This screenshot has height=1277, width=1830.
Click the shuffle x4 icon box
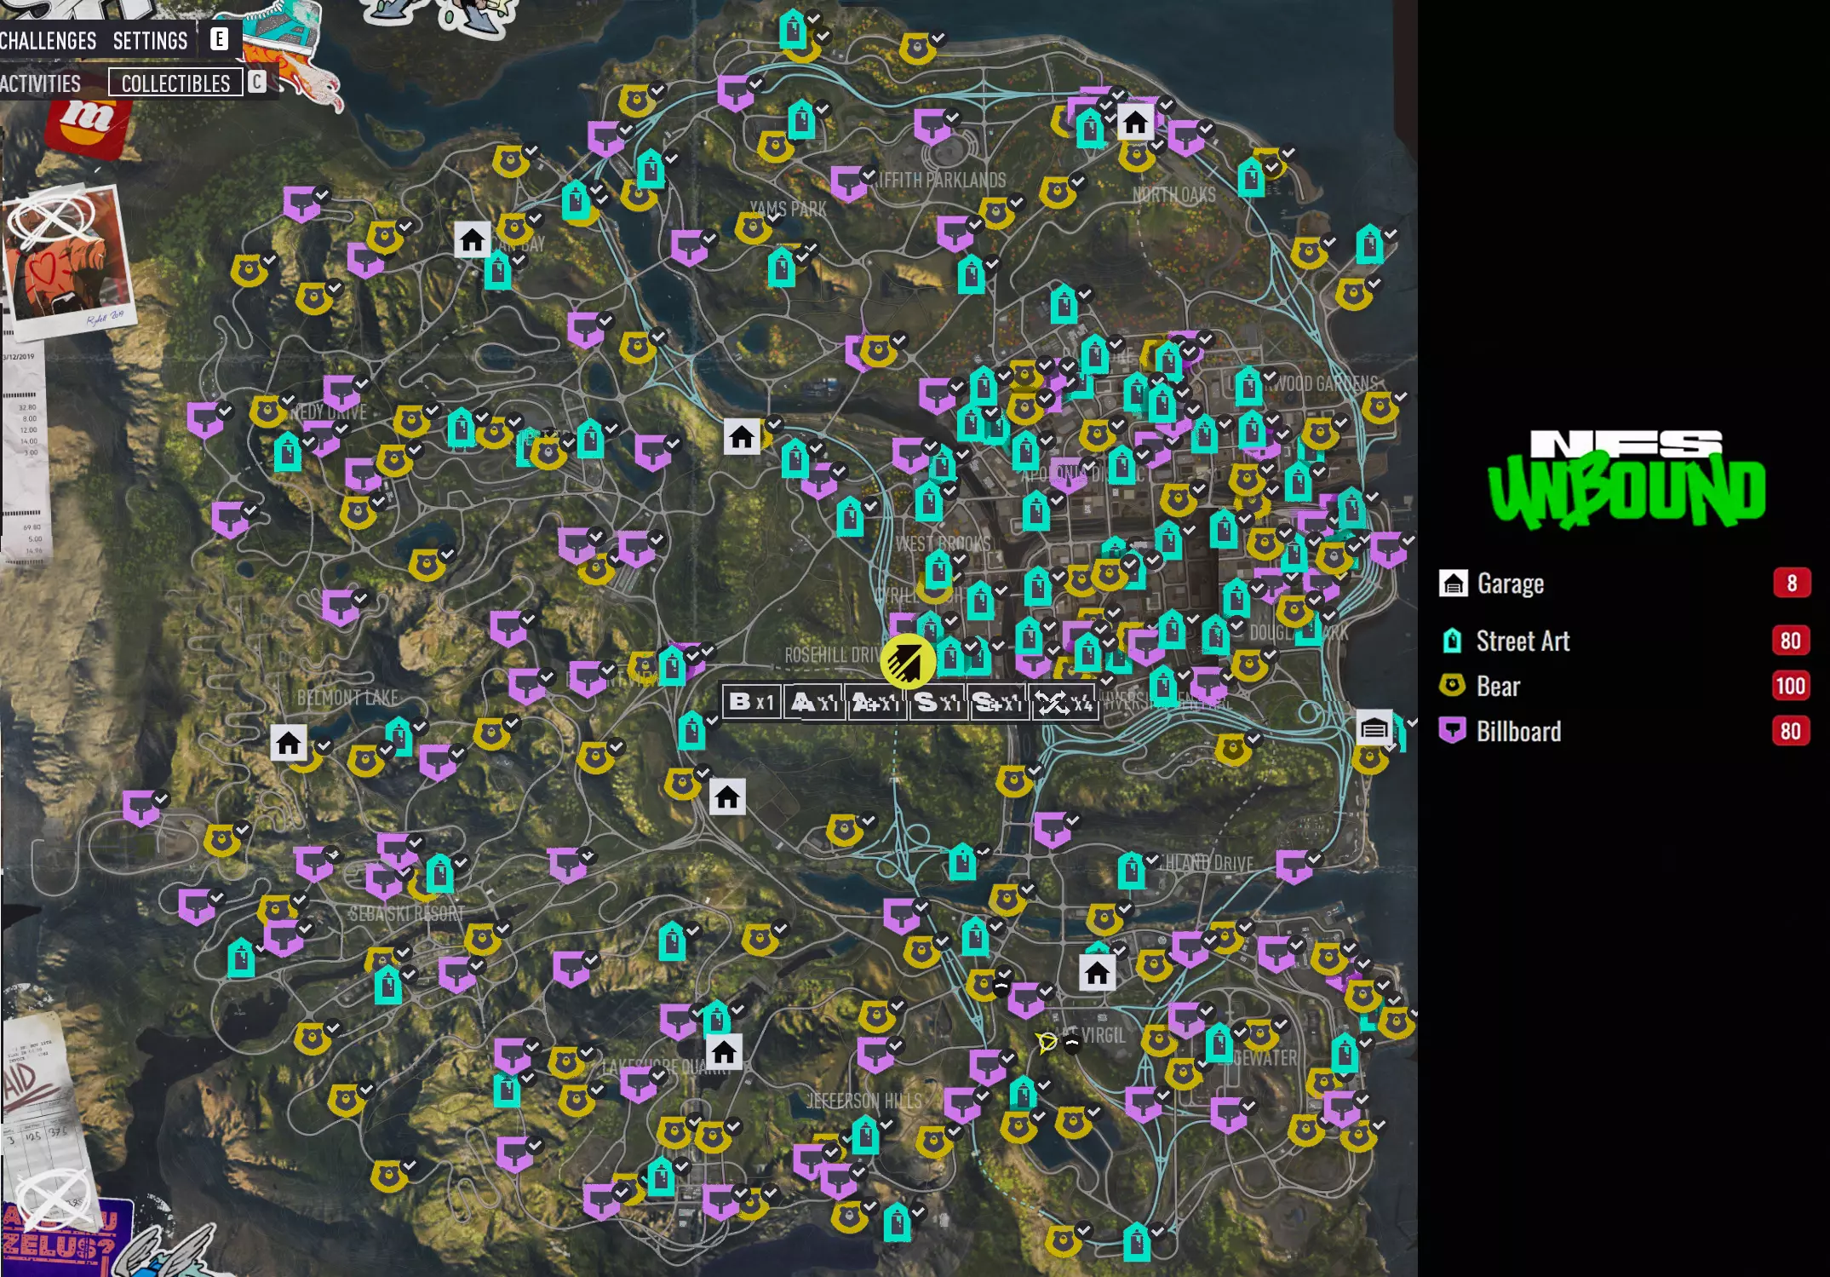1064,703
